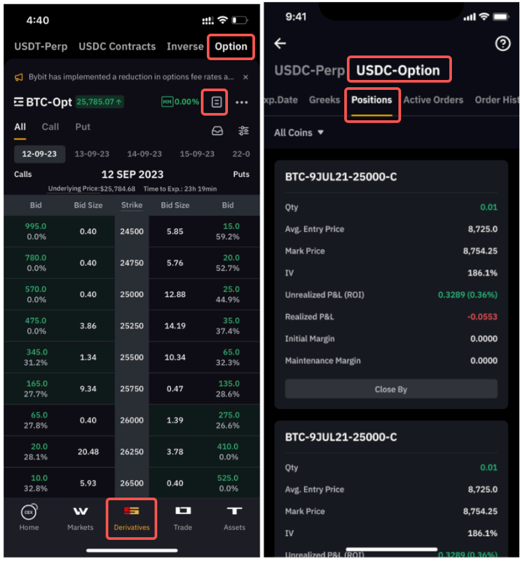The width and height of the screenshot is (520, 563).
Task: Go to Assets in bottom navigation
Action: tap(234, 518)
